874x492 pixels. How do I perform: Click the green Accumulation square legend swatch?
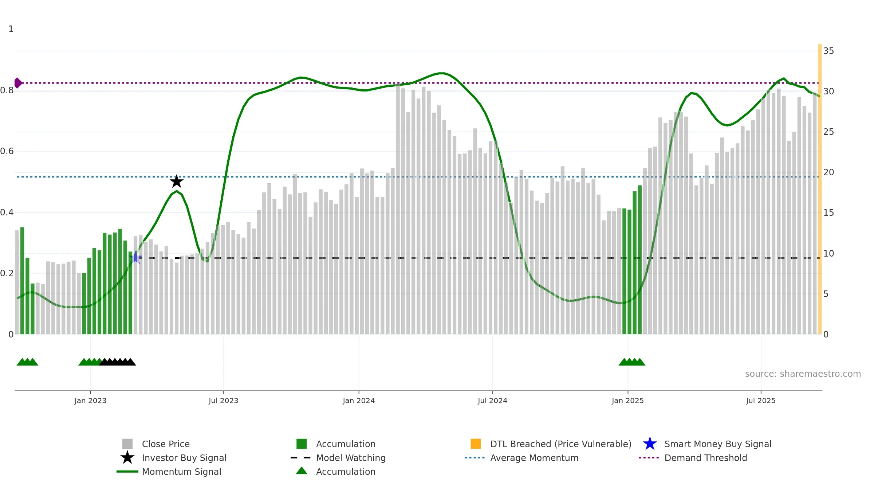[302, 444]
